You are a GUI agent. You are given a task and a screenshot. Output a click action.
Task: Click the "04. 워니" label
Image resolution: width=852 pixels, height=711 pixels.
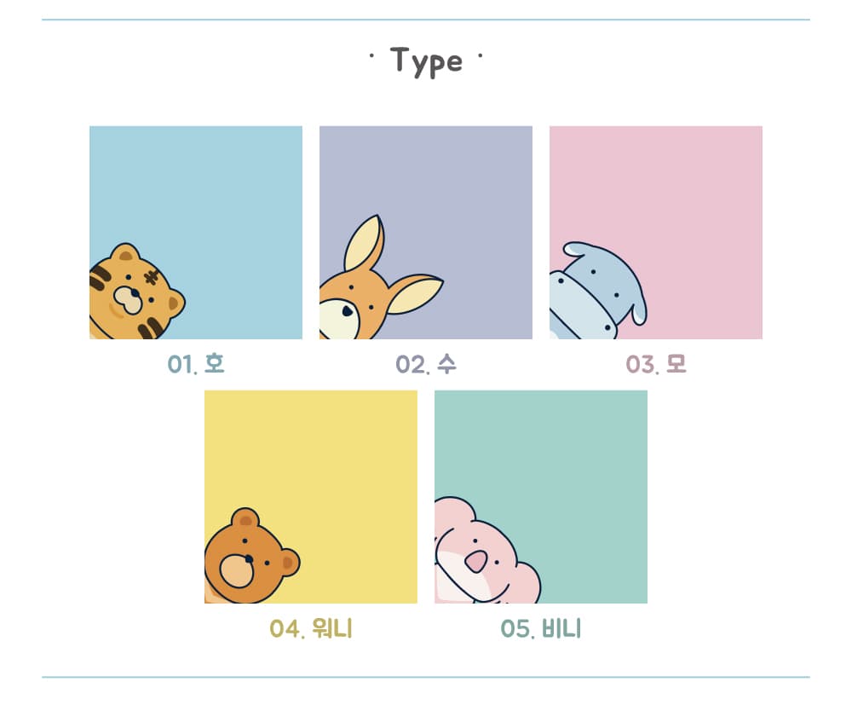click(x=311, y=629)
